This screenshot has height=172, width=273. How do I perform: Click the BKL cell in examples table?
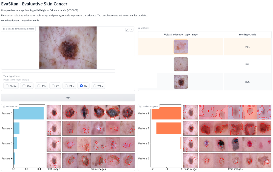pos(248,64)
